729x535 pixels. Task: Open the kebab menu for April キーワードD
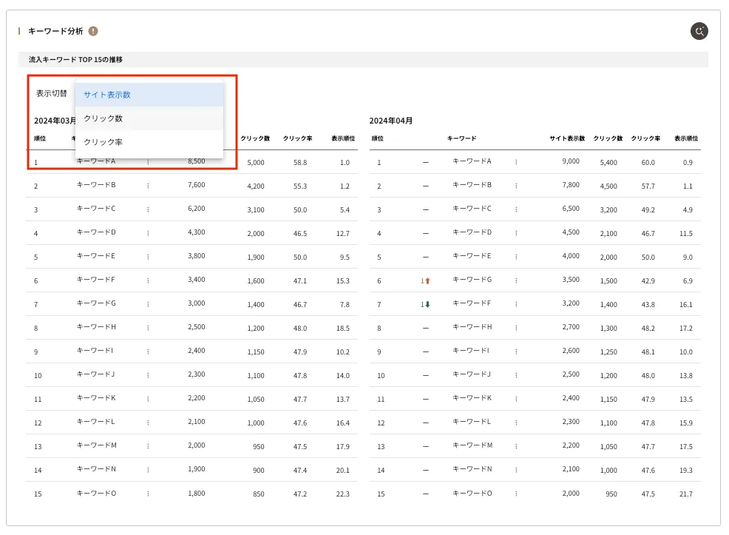click(x=516, y=233)
